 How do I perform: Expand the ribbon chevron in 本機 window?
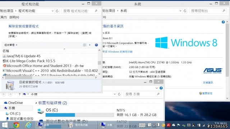tap(157, 88)
